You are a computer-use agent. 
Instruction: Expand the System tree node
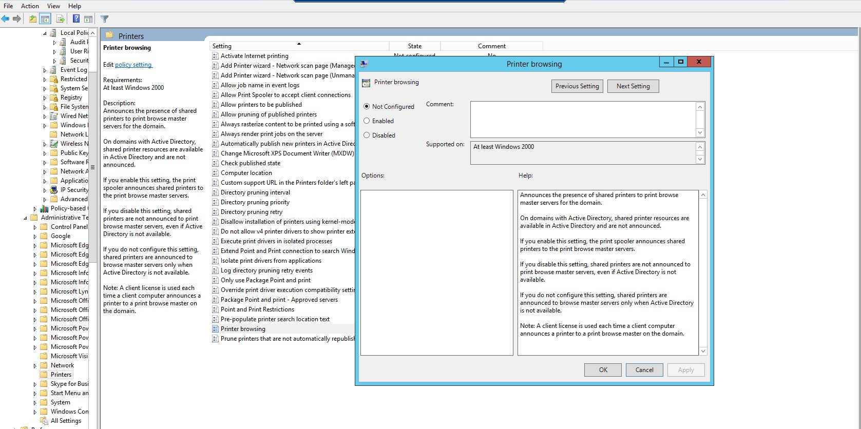(x=35, y=402)
